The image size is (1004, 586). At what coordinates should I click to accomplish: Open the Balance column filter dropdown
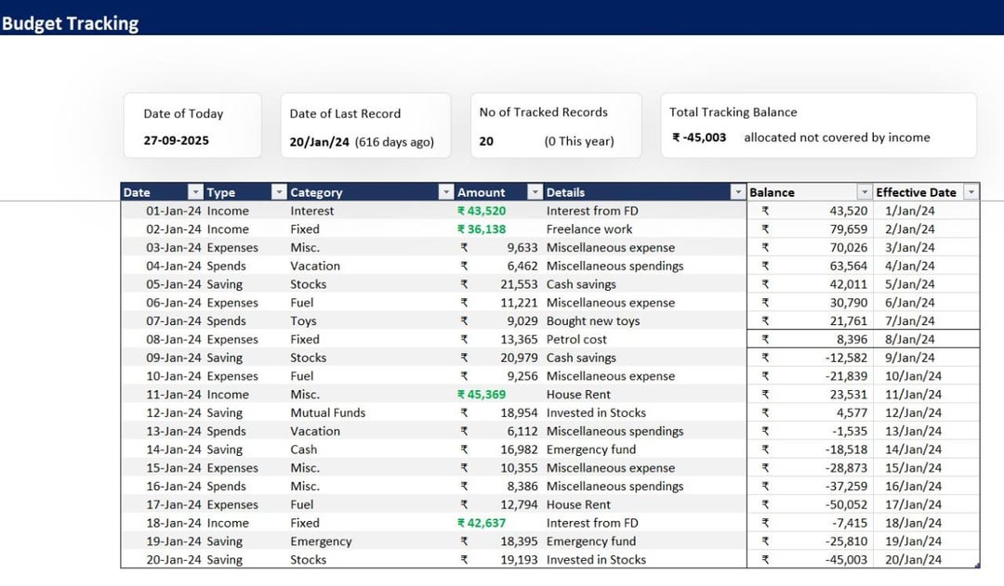(865, 192)
